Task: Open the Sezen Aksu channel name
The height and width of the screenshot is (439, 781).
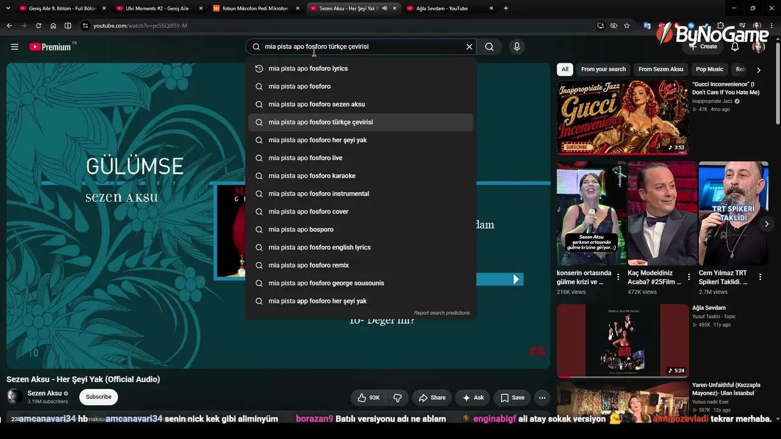Action: (45, 393)
